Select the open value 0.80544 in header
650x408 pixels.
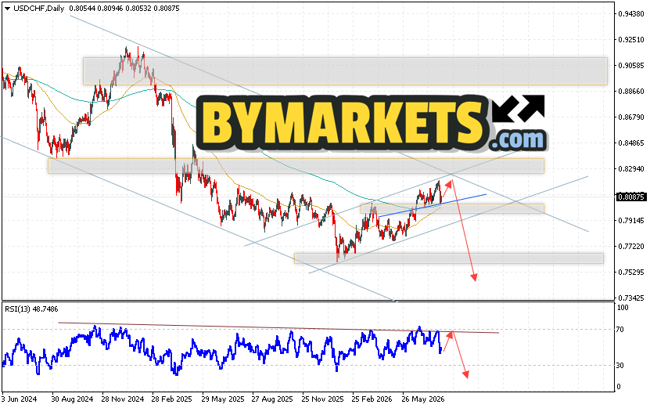[x=82, y=9]
